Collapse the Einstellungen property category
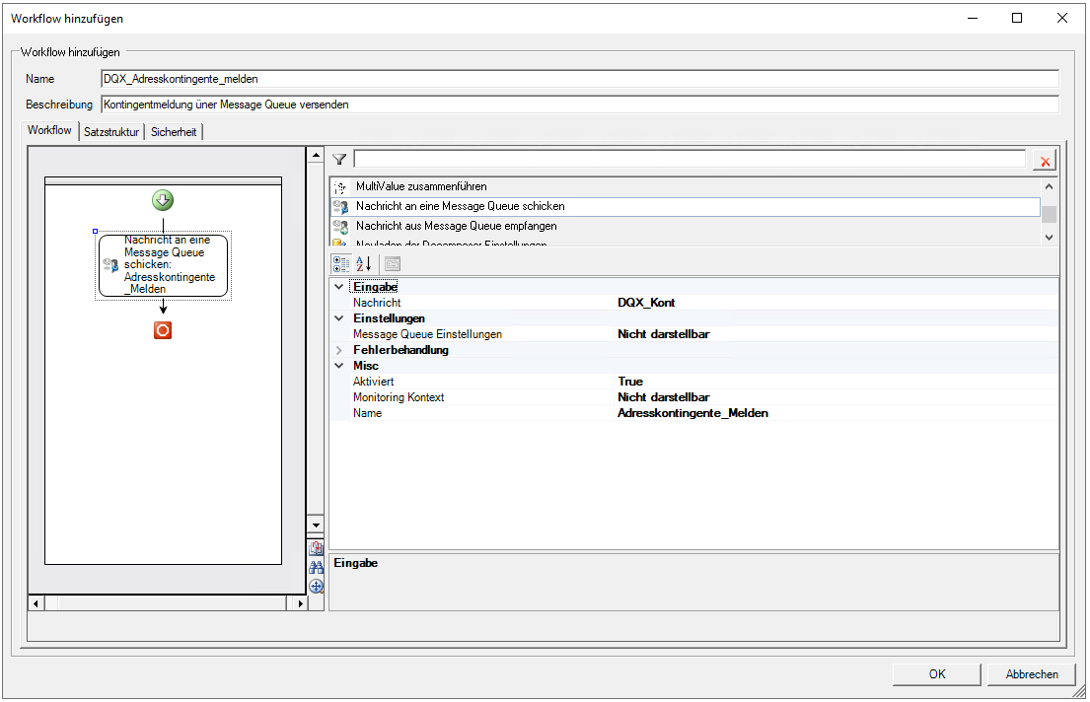The height and width of the screenshot is (702, 1090). (339, 318)
